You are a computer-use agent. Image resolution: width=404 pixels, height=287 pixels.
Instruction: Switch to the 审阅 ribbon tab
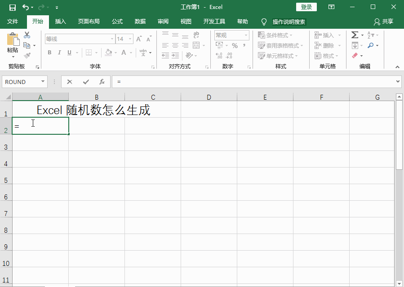tap(163, 22)
